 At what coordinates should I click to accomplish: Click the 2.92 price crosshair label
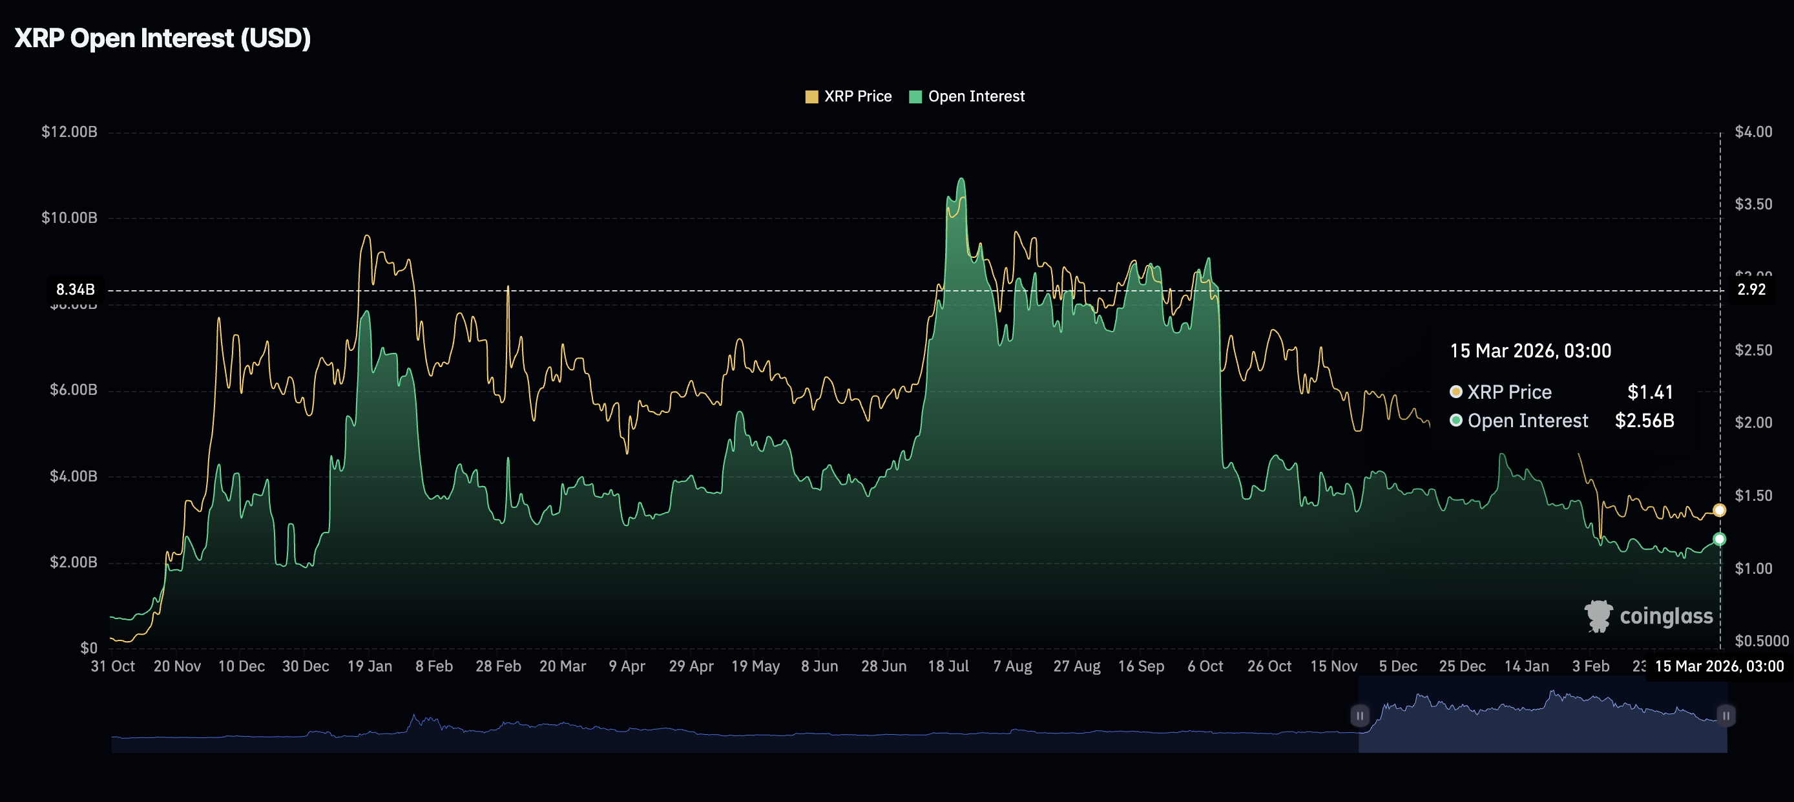(x=1751, y=289)
